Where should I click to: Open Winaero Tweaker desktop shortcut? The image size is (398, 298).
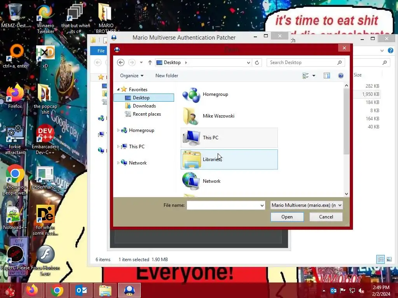45,19
